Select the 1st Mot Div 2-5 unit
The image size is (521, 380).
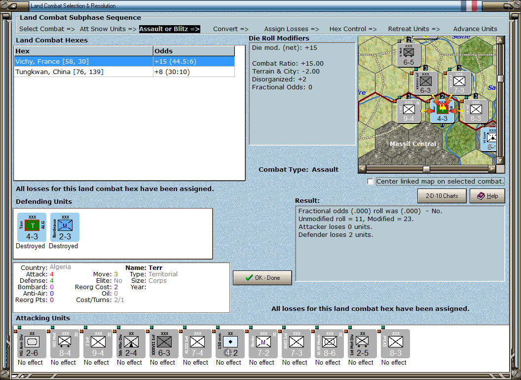point(362,343)
